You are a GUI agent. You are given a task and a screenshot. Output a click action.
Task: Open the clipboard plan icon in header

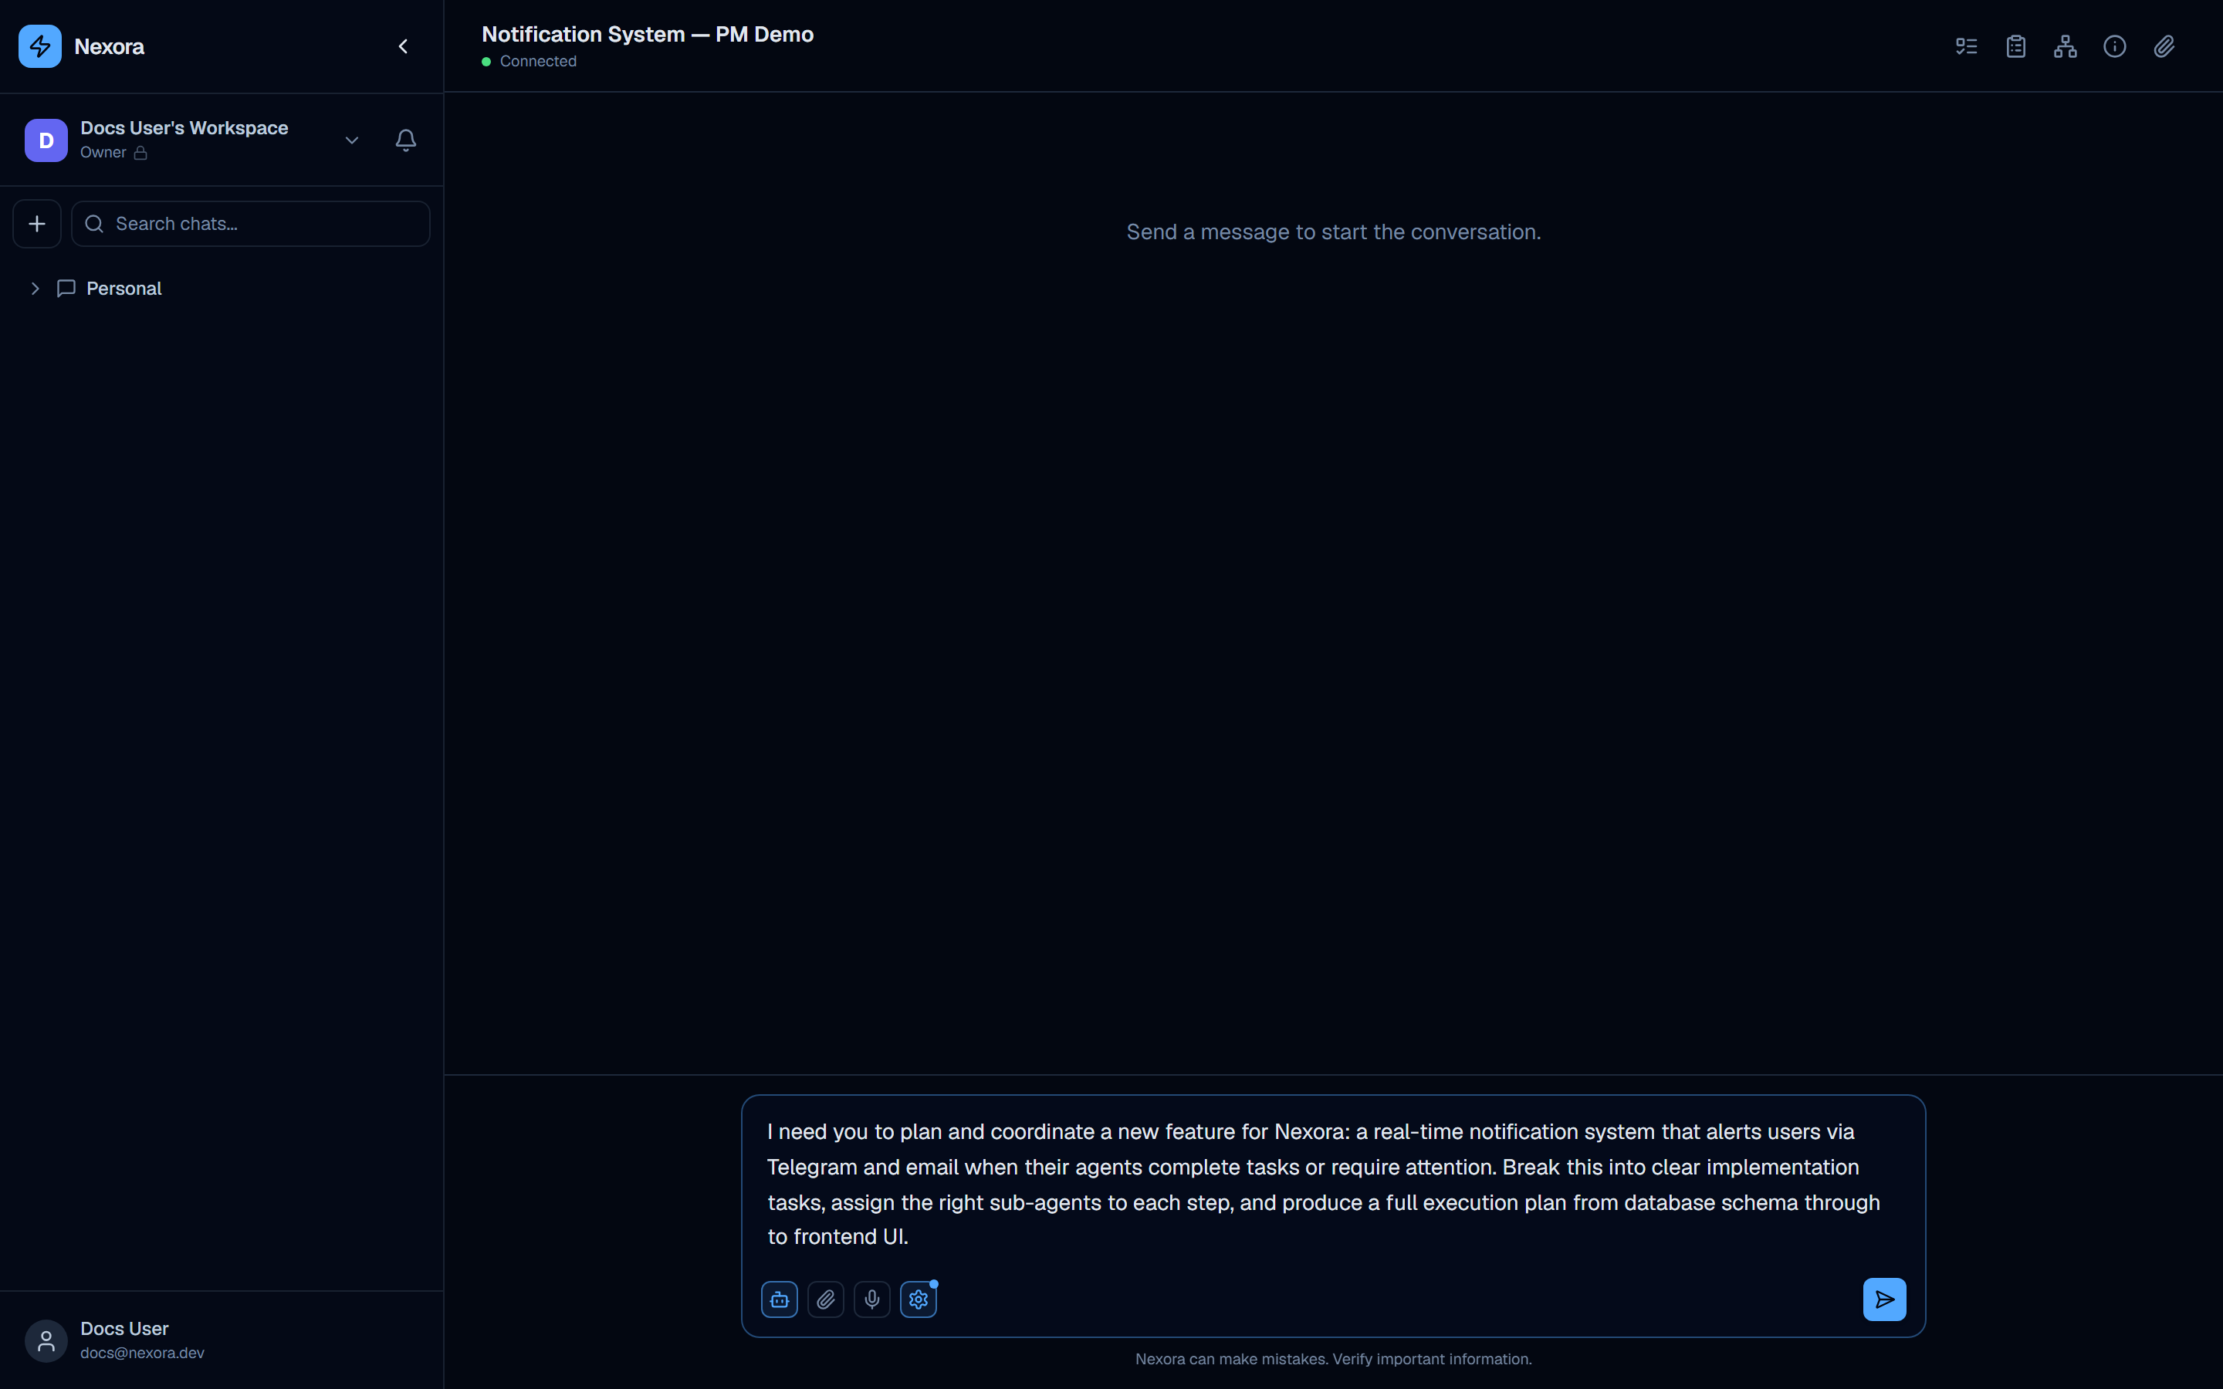click(2015, 46)
